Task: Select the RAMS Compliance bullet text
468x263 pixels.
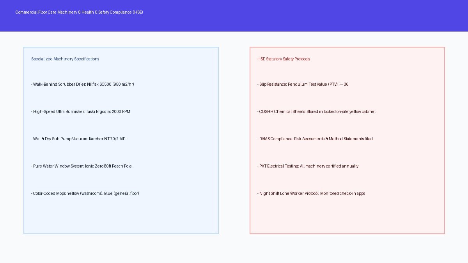Action: tap(315, 139)
